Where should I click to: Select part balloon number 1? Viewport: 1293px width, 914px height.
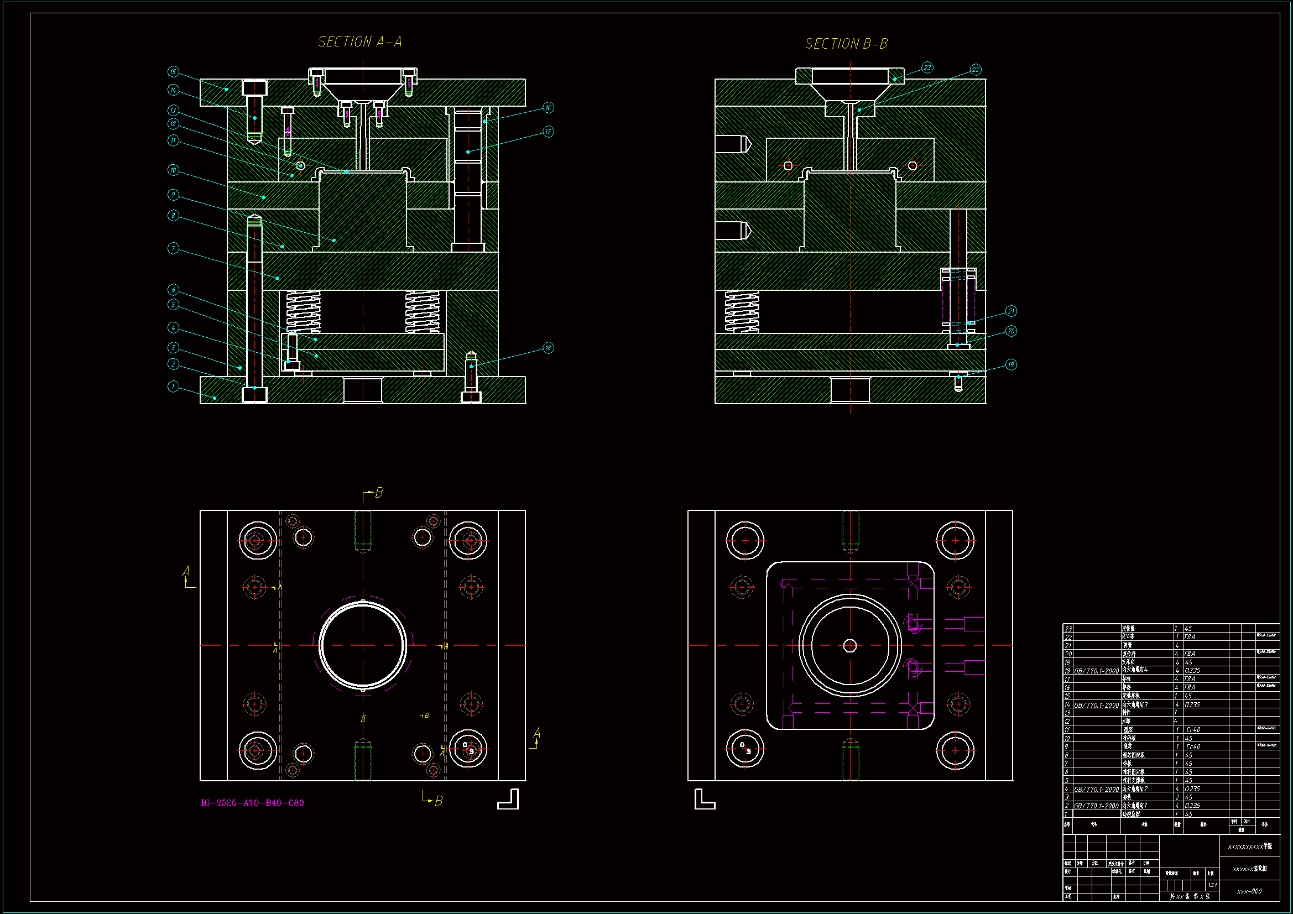coord(173,387)
